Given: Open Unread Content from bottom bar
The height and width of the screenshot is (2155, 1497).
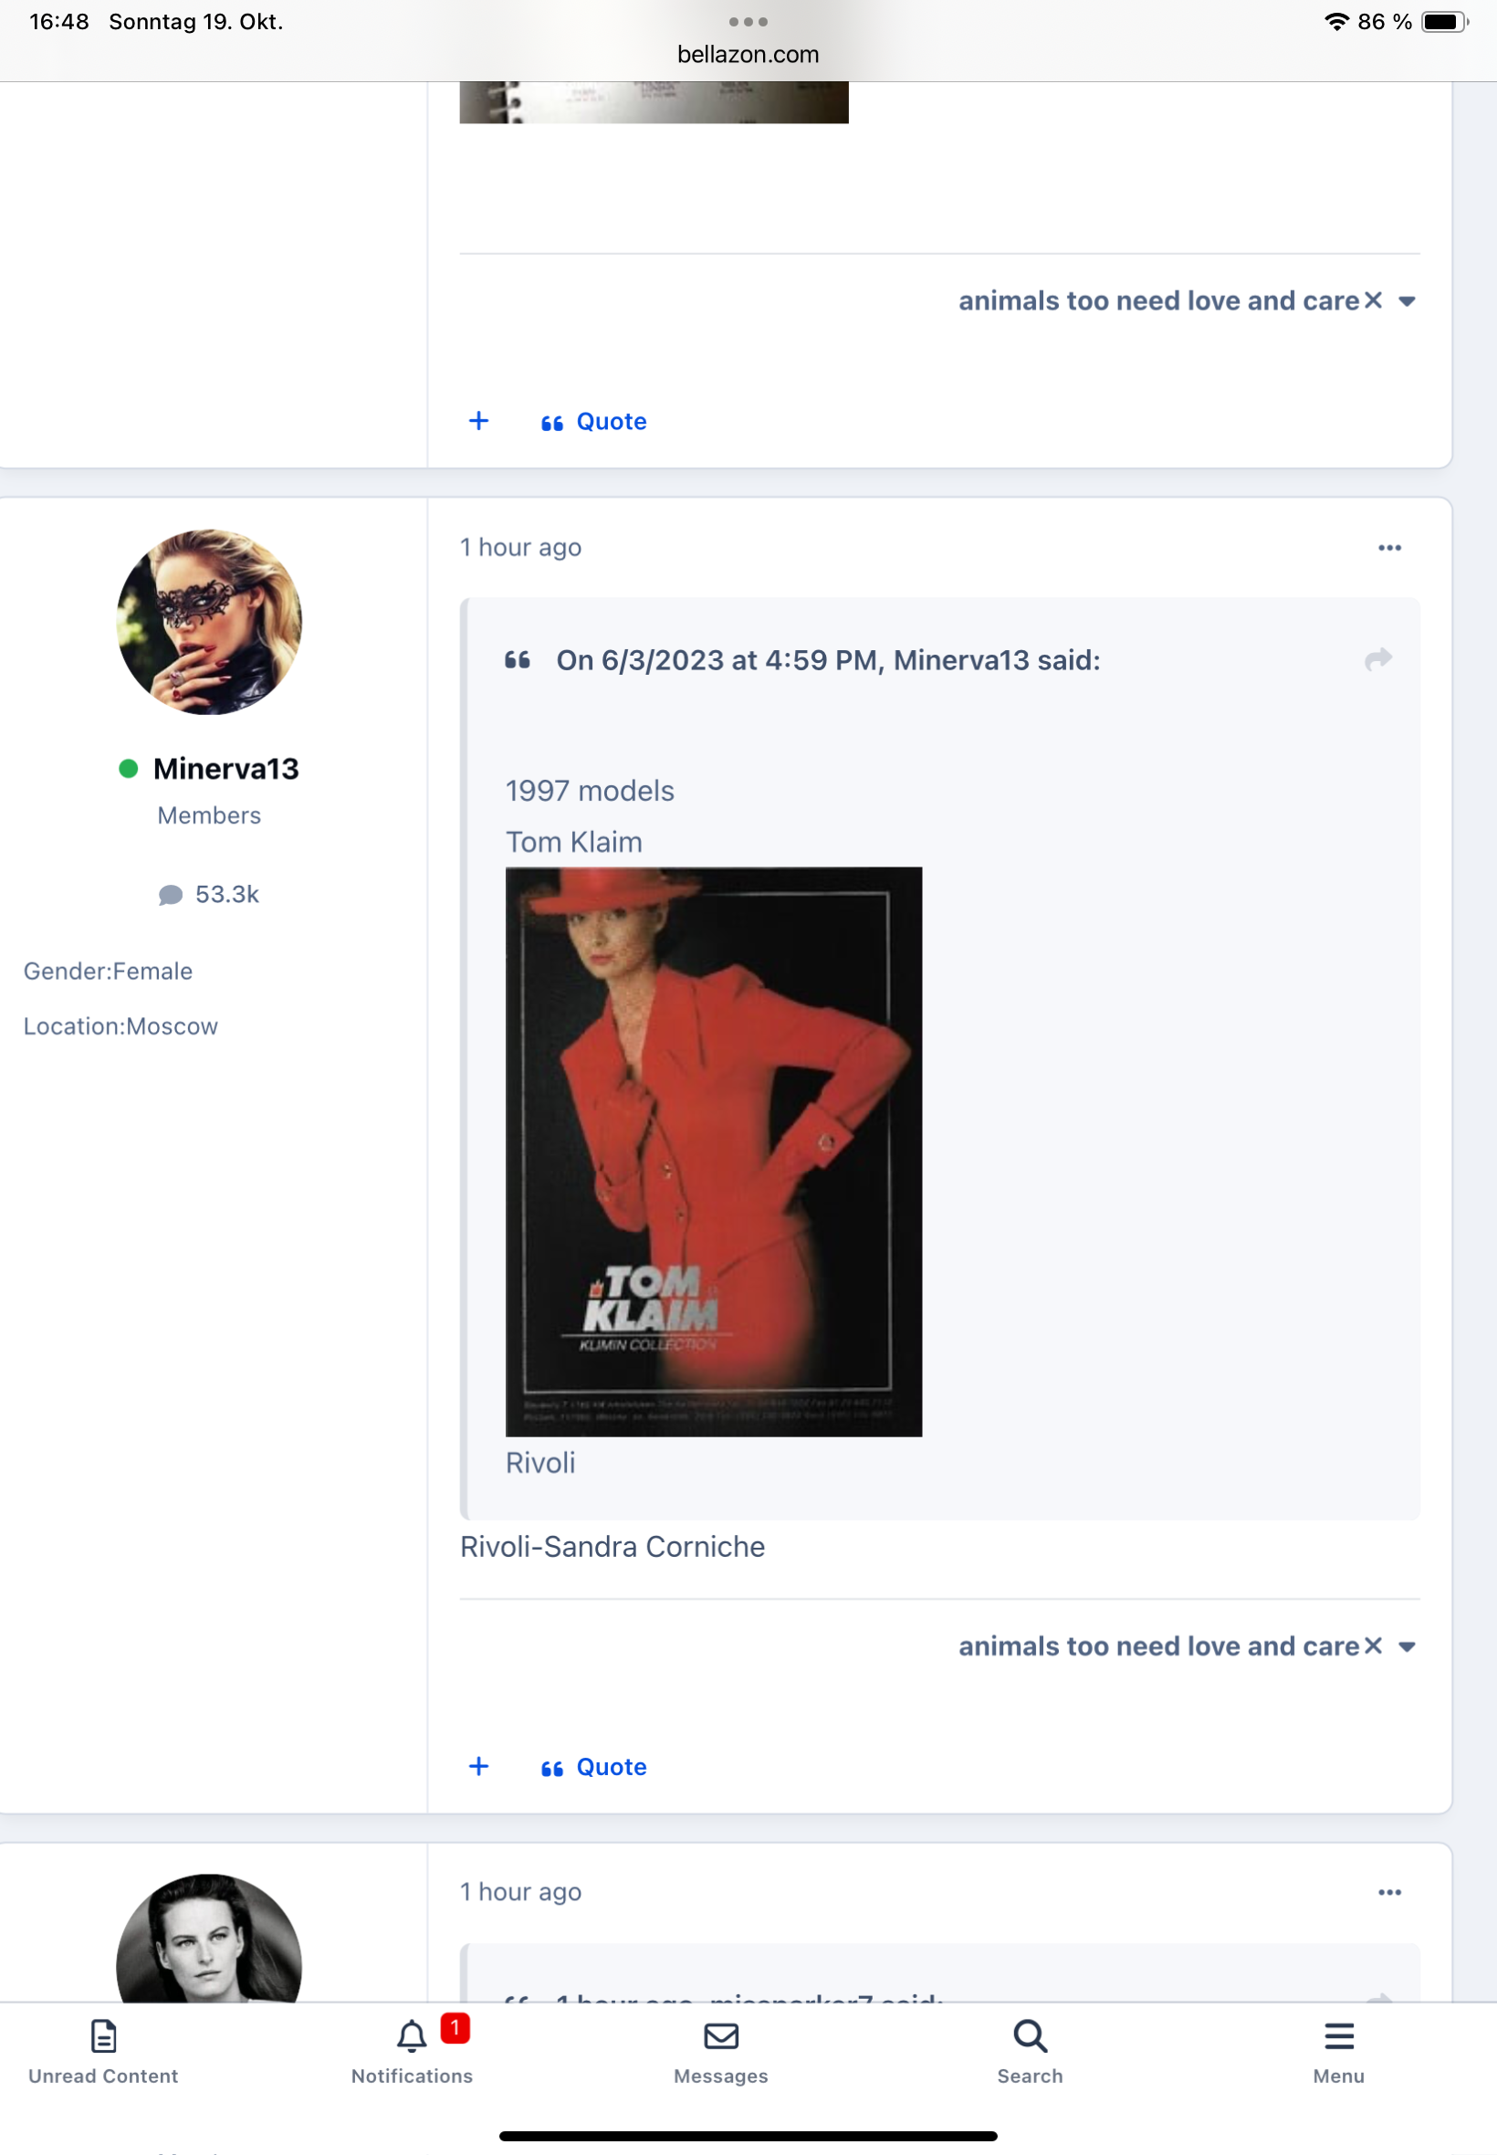Looking at the screenshot, I should [x=103, y=2050].
